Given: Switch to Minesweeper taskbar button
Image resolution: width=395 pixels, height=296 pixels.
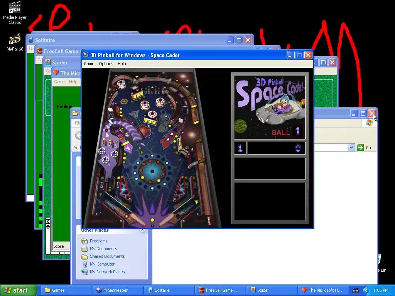Looking at the screenshot, I should point(117,290).
